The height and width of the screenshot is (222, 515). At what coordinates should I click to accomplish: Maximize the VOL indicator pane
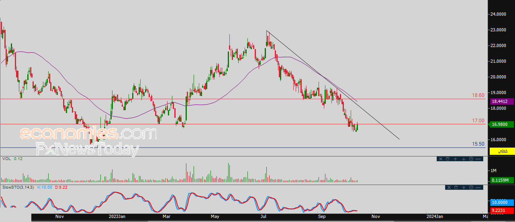tap(448, 159)
